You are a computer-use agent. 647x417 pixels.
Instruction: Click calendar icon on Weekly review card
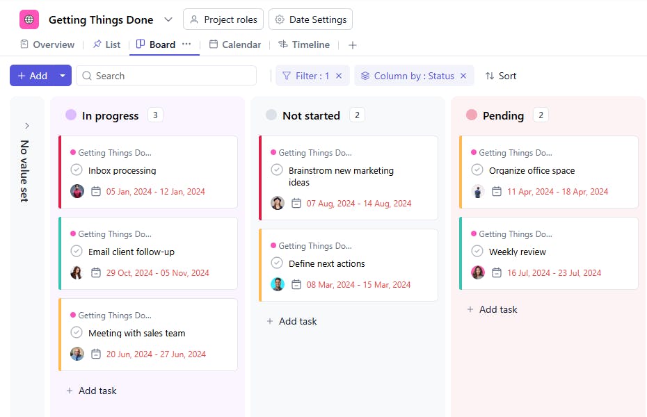tap(497, 272)
